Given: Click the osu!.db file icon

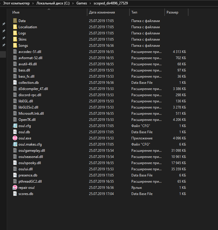Looking at the screenshot, I should pos(15,132).
